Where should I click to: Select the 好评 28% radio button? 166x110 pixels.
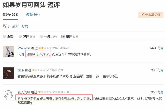pyautogui.click(x=20, y=36)
